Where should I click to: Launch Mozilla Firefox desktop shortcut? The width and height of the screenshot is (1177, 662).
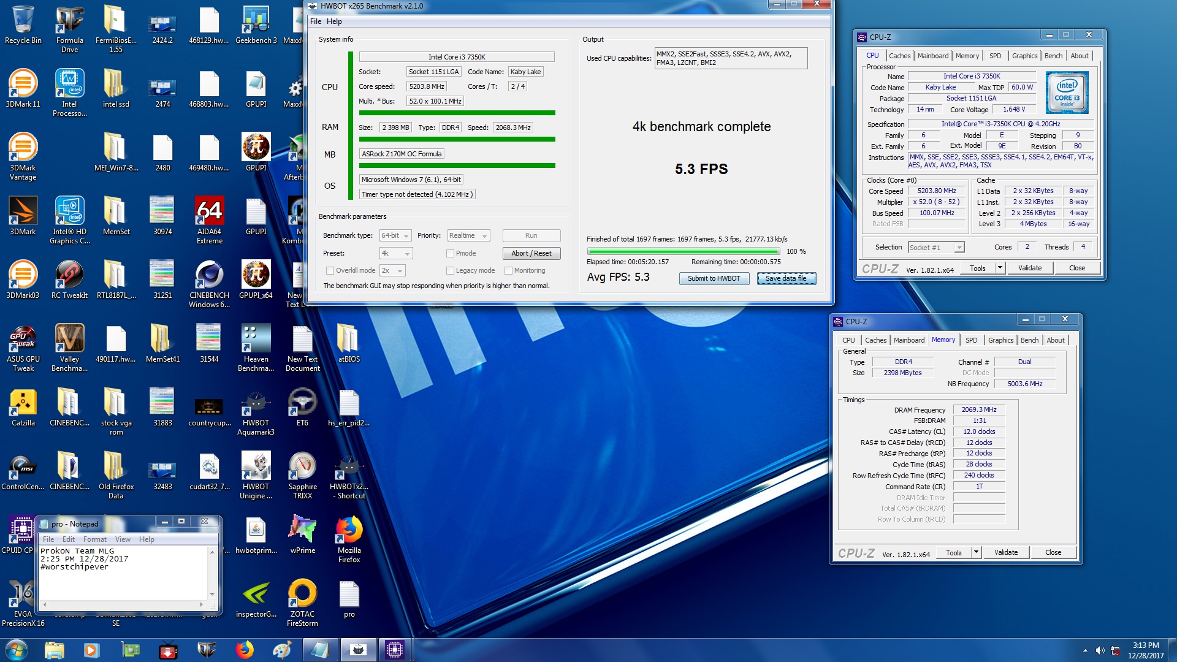coord(349,540)
